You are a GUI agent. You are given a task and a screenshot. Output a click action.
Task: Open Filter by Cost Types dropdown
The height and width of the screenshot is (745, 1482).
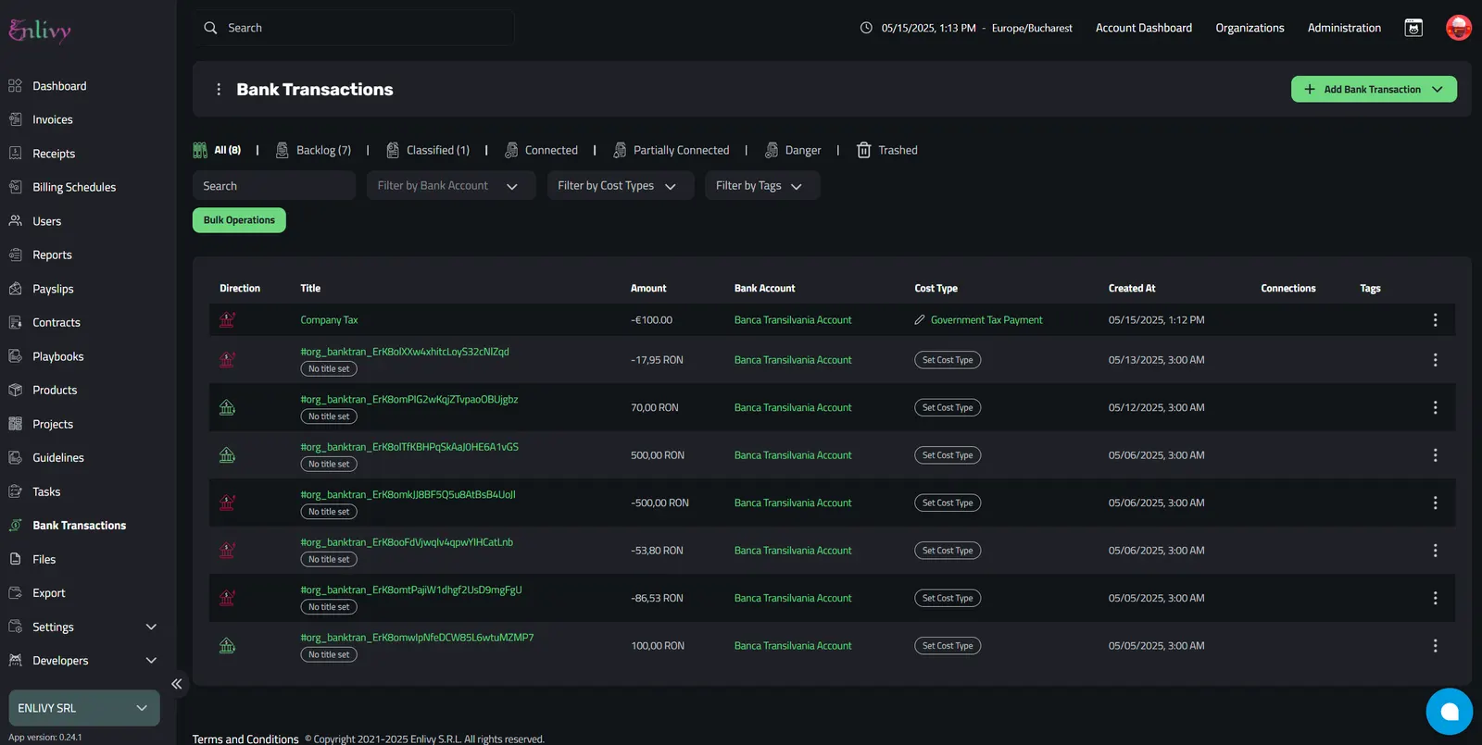pos(621,186)
